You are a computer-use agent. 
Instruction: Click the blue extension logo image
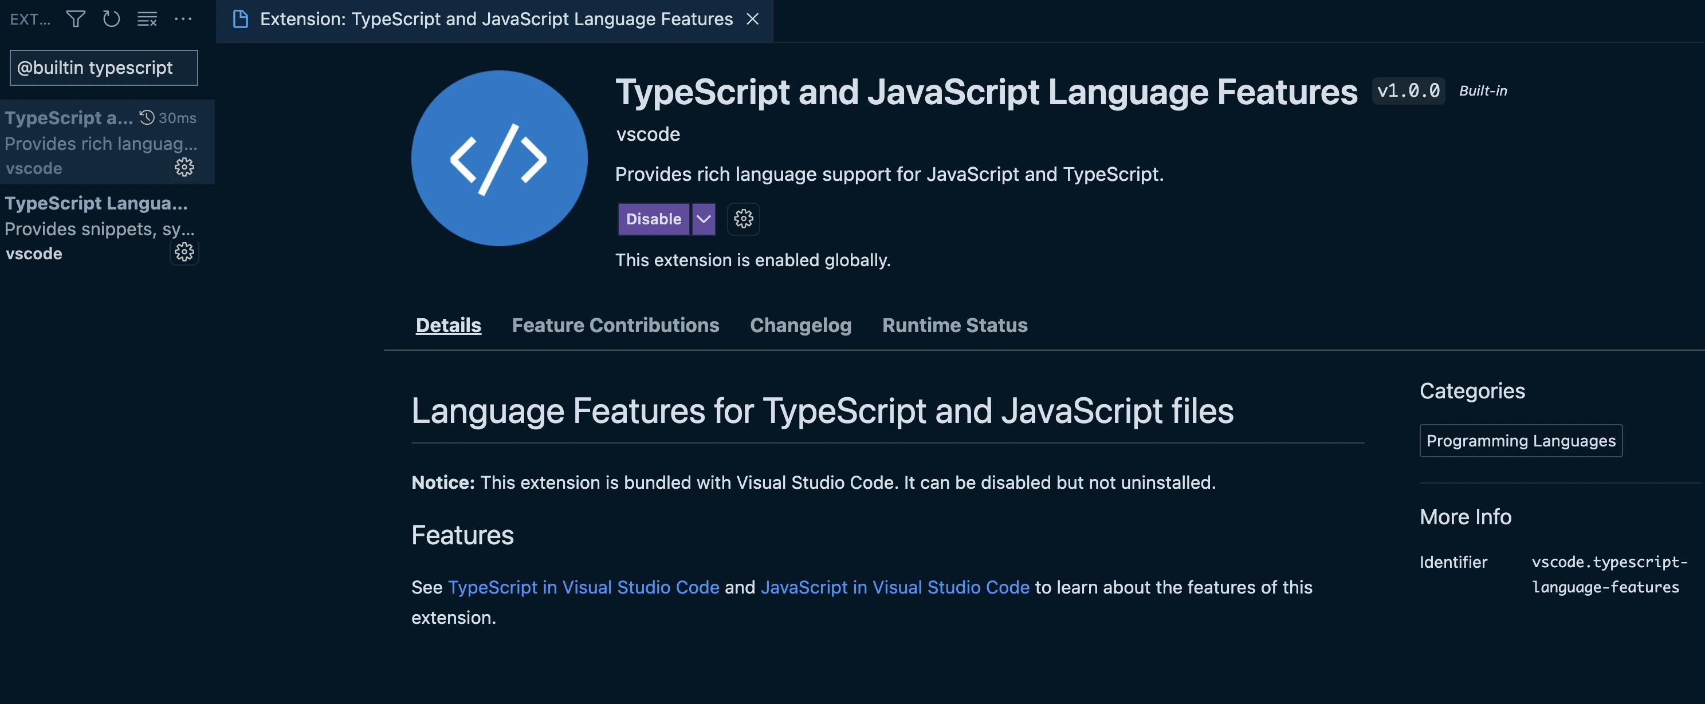[x=499, y=159]
